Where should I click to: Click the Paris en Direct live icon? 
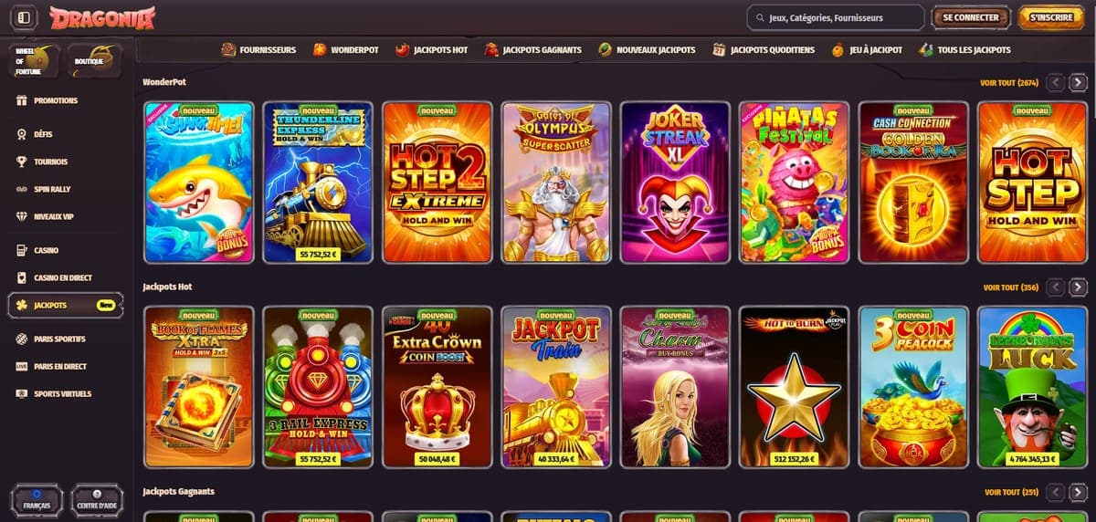pyautogui.click(x=22, y=366)
